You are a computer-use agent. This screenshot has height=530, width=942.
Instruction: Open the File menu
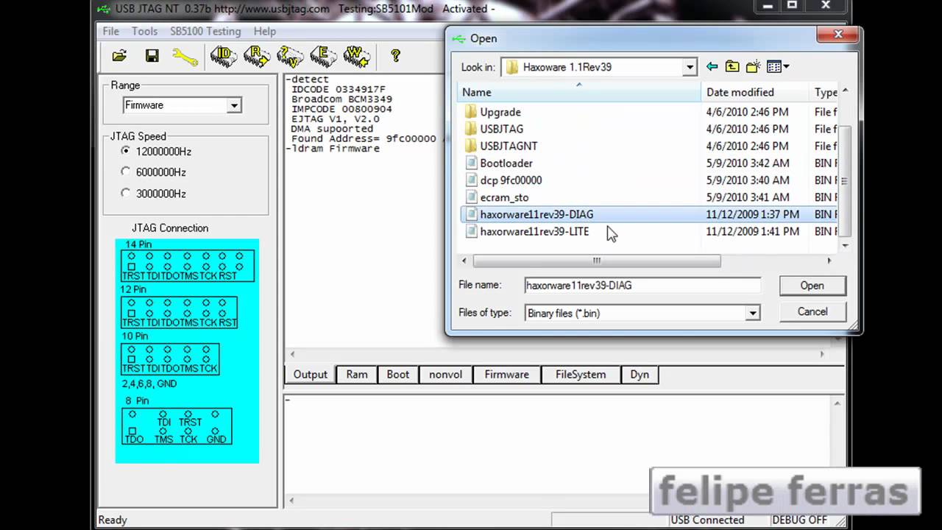coord(111,31)
